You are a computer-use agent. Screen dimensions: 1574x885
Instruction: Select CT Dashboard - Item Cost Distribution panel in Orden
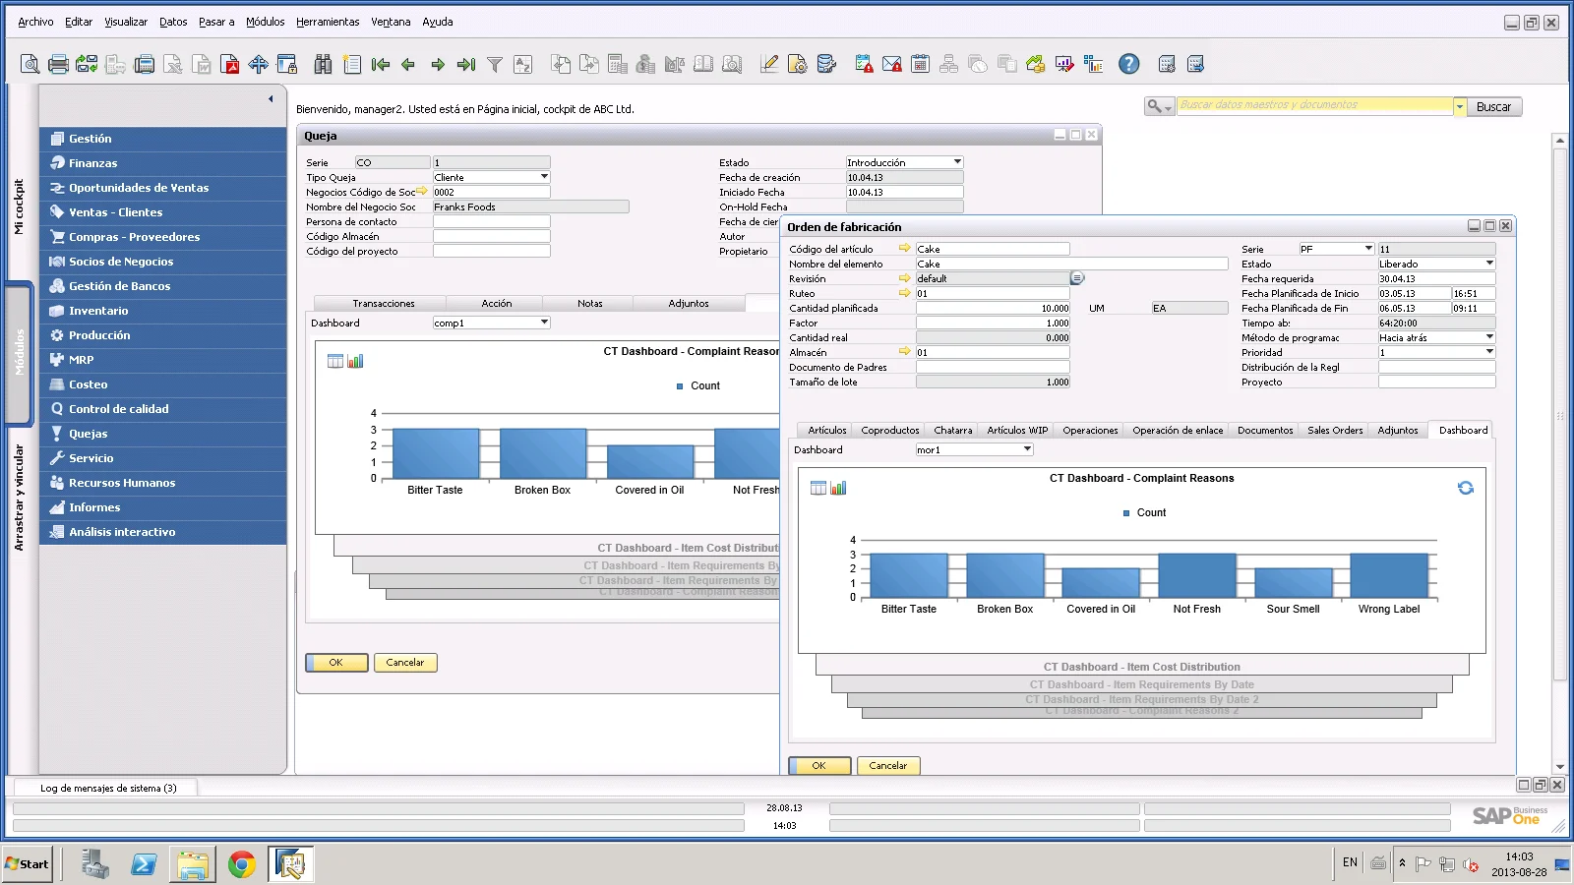[1142, 667]
